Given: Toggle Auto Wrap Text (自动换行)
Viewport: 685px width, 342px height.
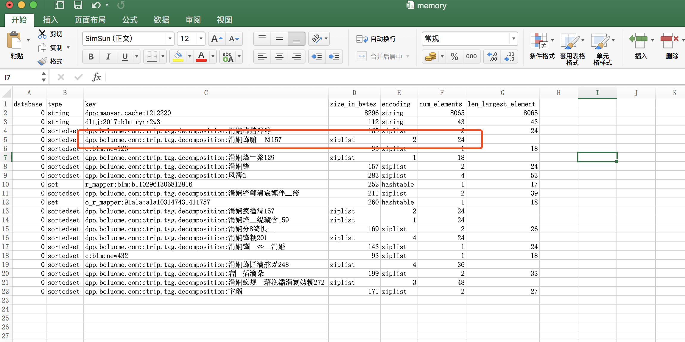Looking at the screenshot, I should [x=376, y=39].
